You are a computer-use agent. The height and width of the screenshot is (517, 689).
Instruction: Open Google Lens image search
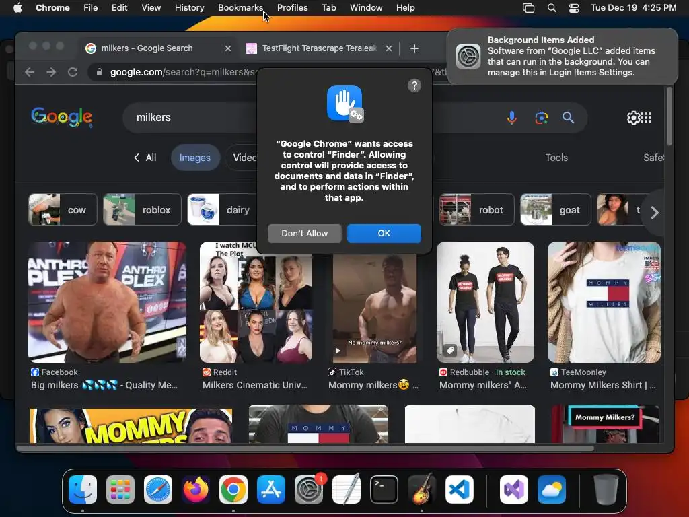[542, 117]
